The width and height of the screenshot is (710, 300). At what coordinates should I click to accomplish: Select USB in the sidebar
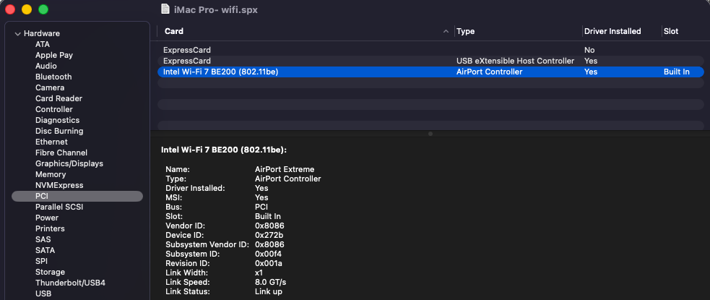(x=43, y=294)
